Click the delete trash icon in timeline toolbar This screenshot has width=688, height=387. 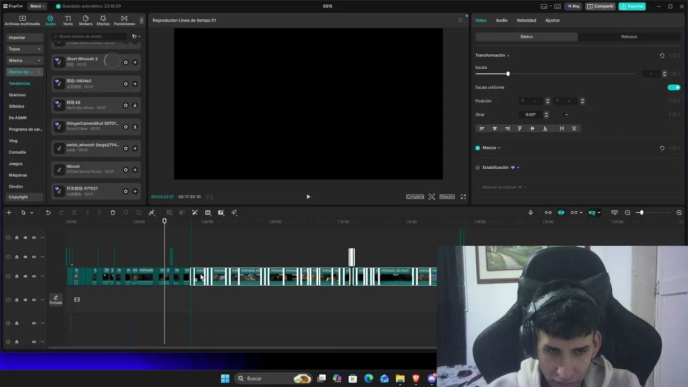[113, 212]
